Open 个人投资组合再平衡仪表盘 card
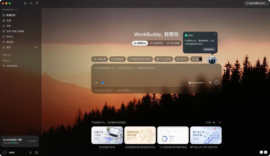270x156 pixels. [173, 138]
